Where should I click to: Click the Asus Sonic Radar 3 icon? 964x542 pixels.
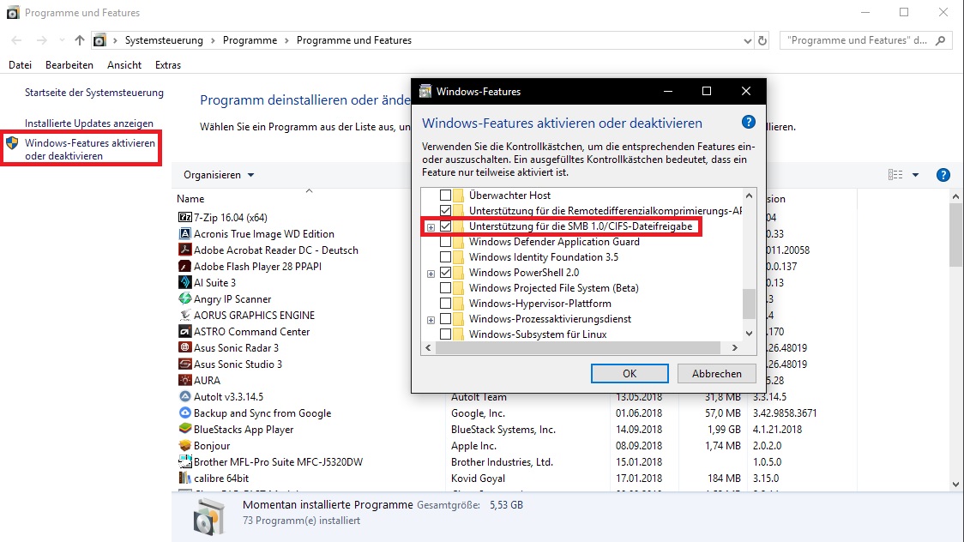tap(184, 347)
